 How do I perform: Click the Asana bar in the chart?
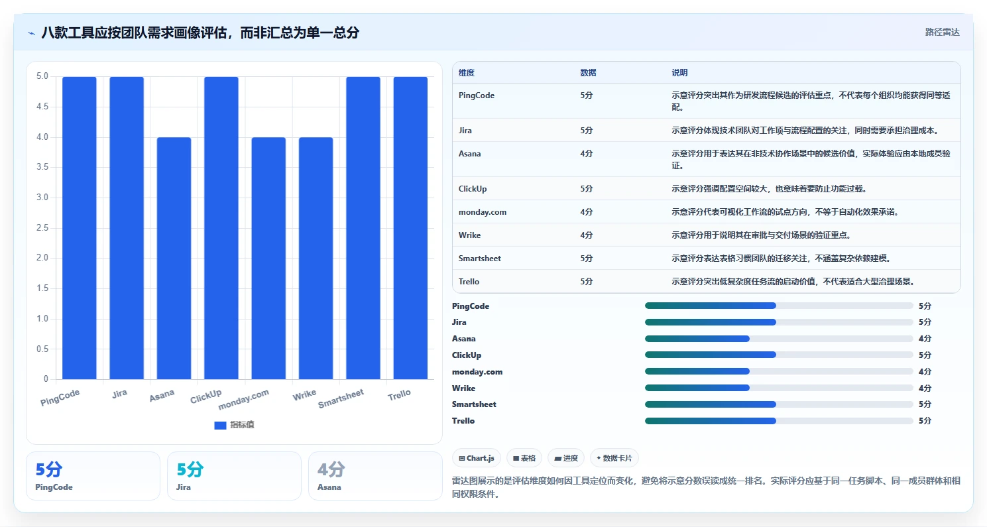coord(174,259)
